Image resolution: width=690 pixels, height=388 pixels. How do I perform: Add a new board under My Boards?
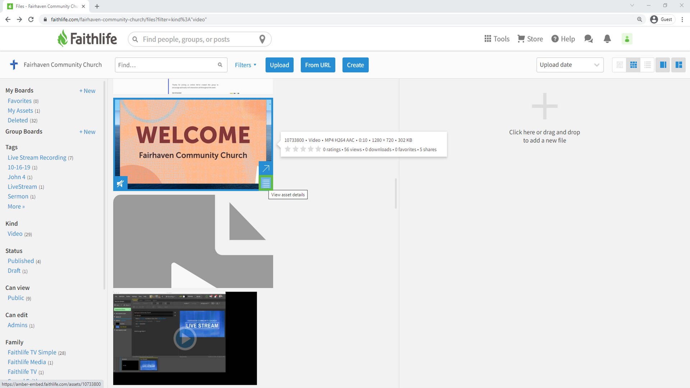click(x=87, y=91)
